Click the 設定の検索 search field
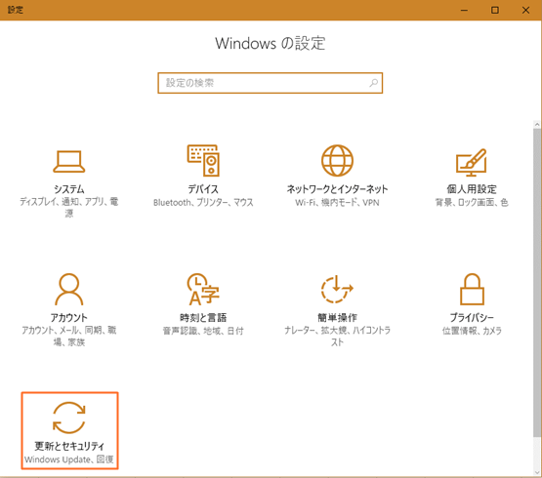Viewport: 542px width, 478px height. click(270, 83)
